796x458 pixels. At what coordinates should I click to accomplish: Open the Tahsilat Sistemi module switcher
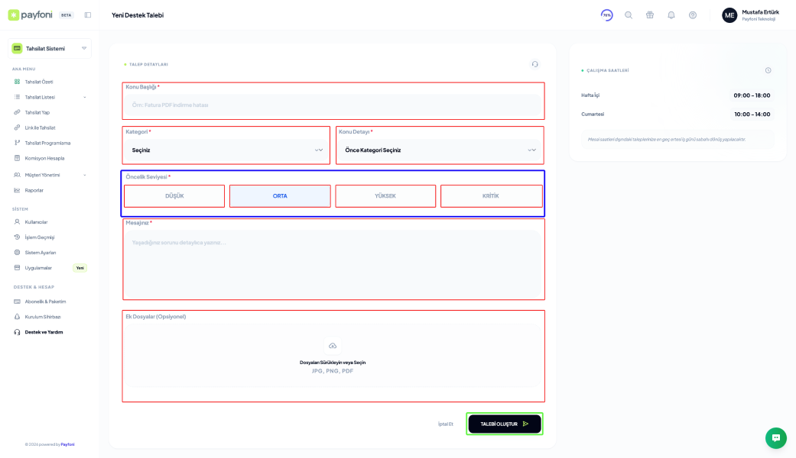[x=50, y=48]
